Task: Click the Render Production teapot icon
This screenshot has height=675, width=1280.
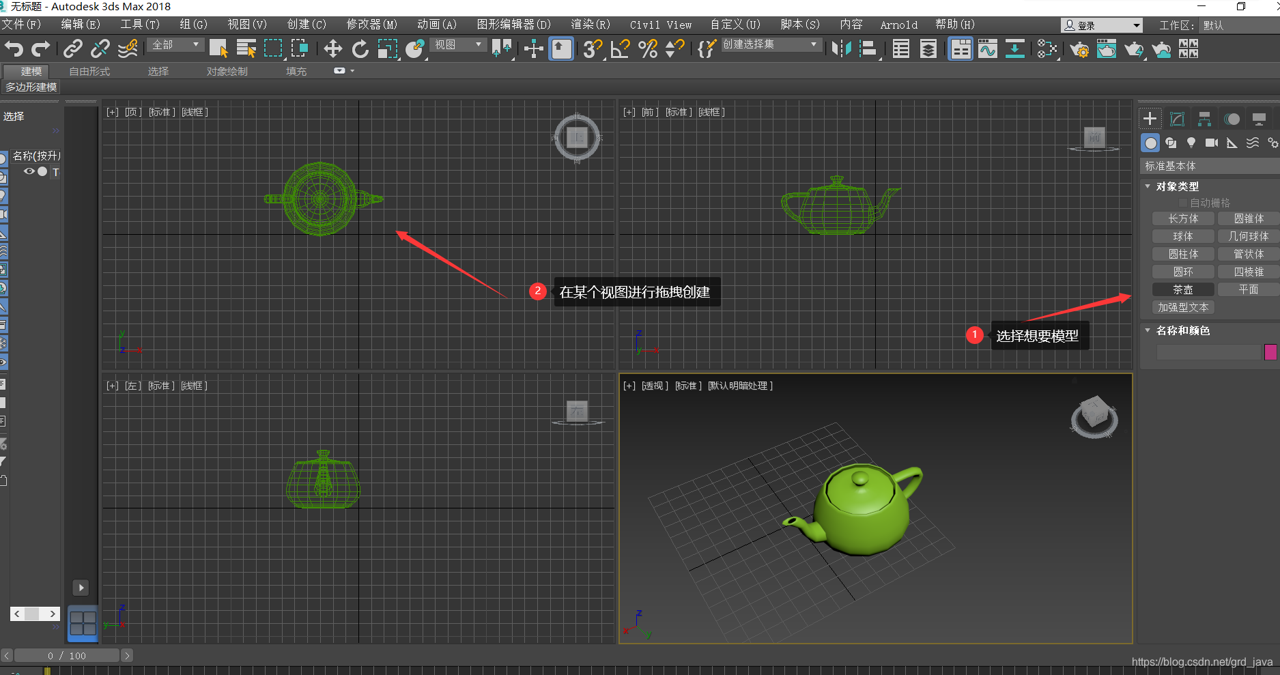Action: (x=1134, y=49)
